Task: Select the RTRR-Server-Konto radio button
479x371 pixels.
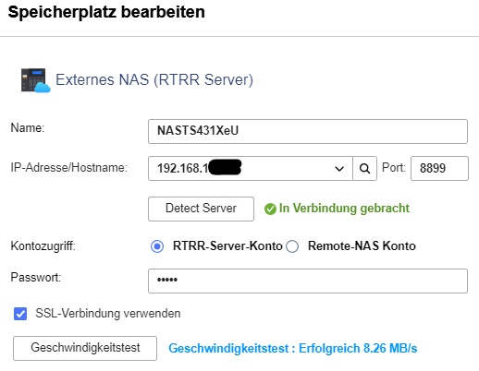Action: click(157, 246)
